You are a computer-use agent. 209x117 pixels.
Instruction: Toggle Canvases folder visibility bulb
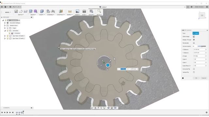point(8,31)
